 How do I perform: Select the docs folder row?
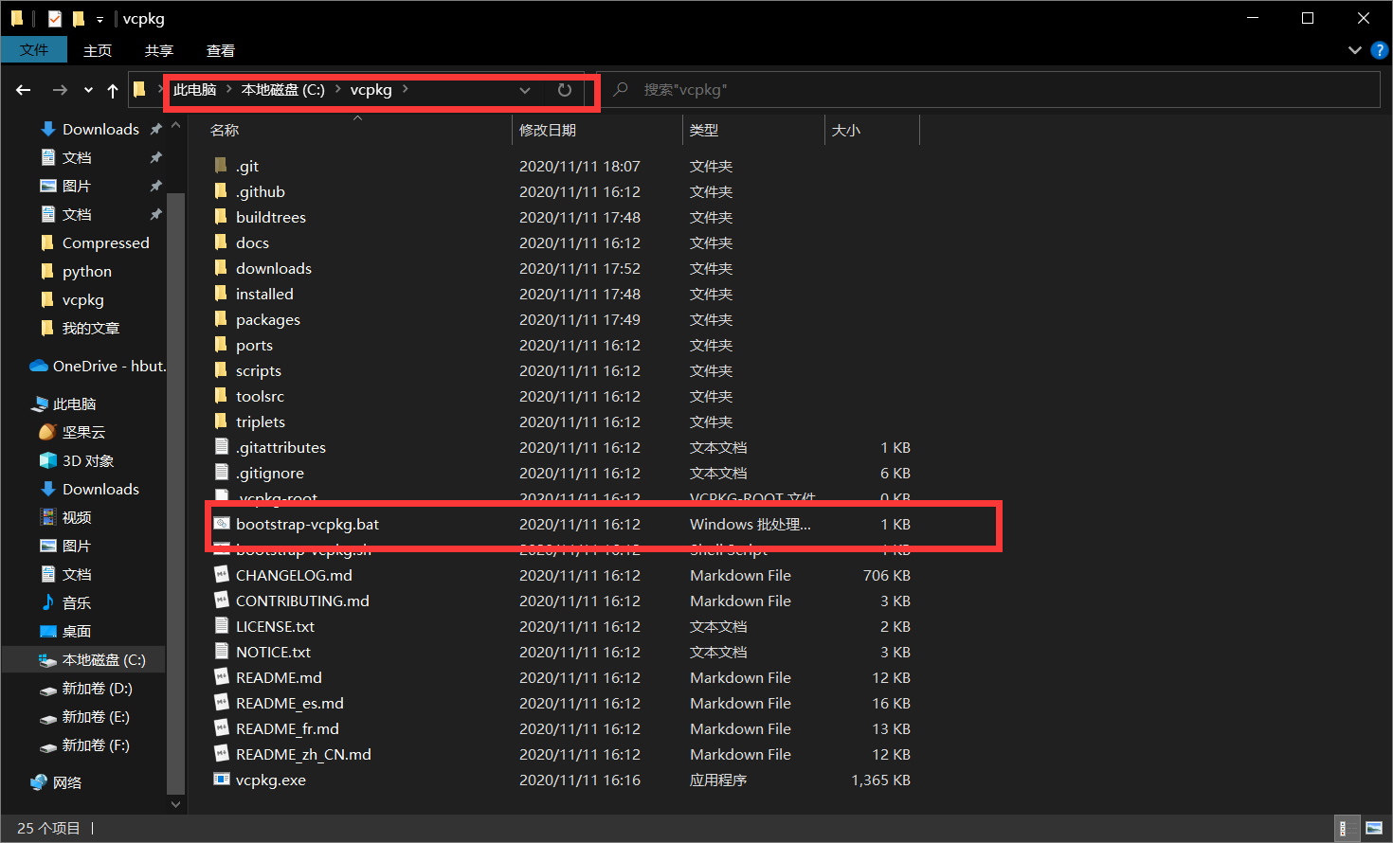tap(562, 242)
